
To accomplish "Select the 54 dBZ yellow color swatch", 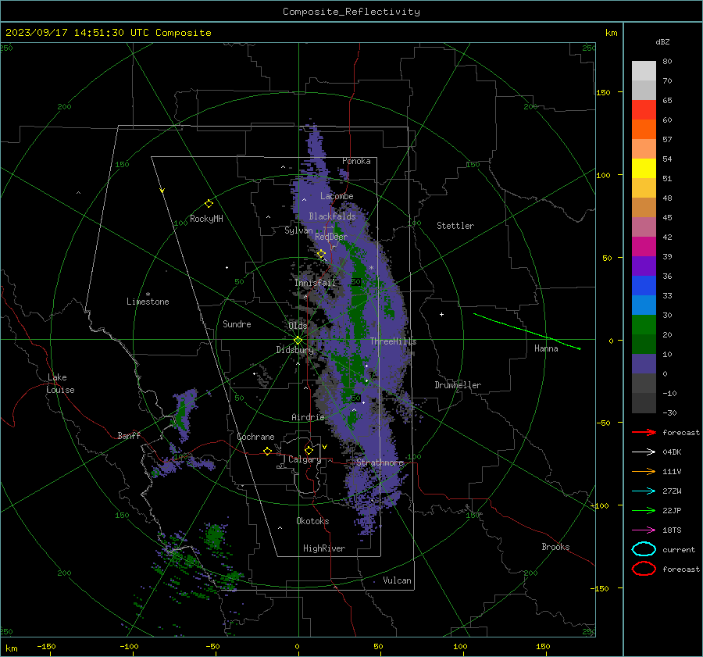I will point(644,168).
